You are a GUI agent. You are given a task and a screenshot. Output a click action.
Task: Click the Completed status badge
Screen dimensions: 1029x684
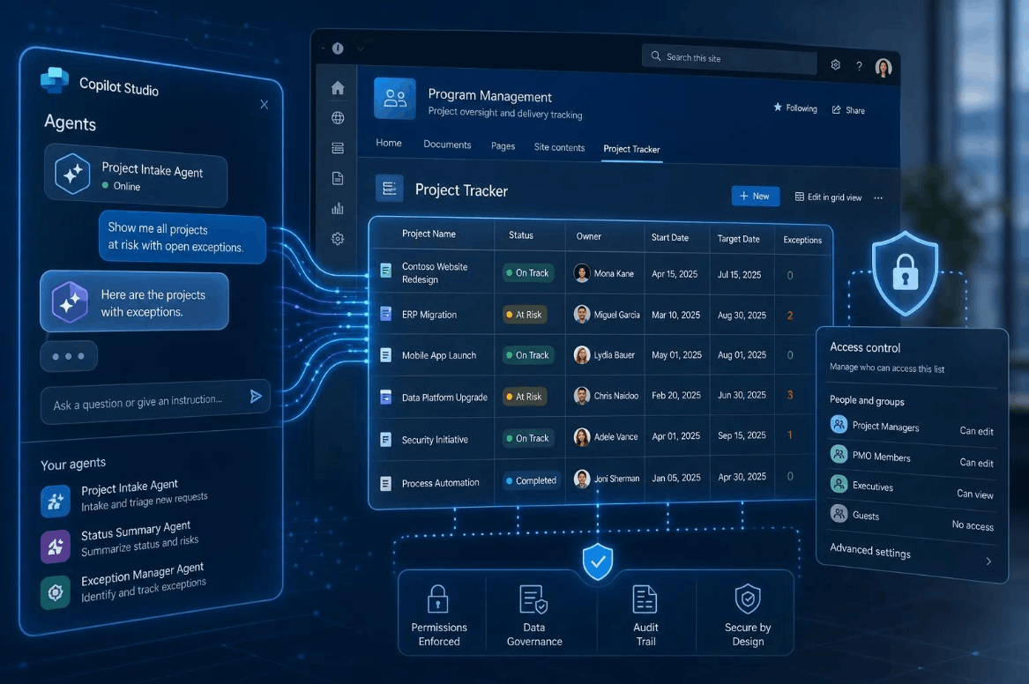[533, 480]
